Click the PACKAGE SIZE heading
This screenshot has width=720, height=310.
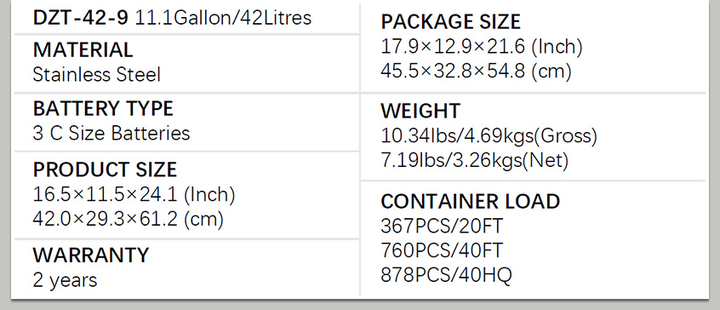[450, 22]
